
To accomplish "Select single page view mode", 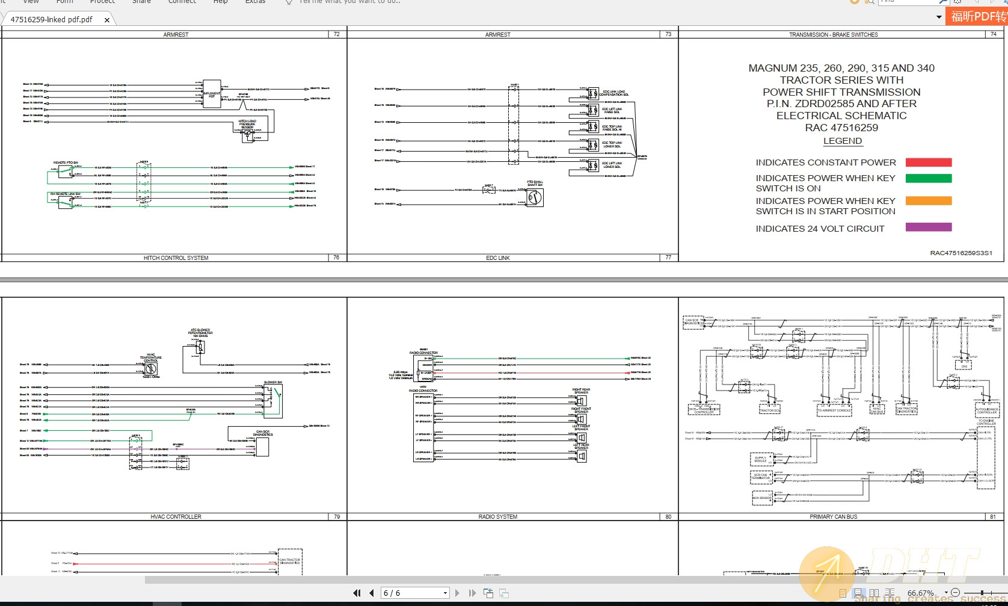I will [843, 593].
